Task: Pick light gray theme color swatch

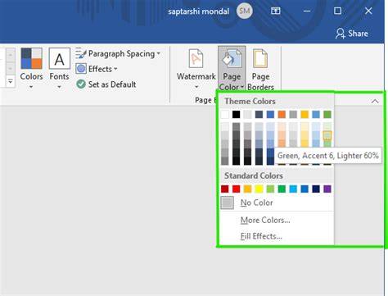Action: click(x=248, y=114)
